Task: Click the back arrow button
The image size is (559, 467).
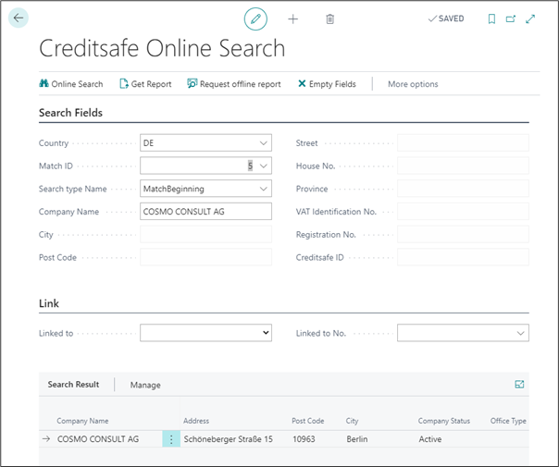Action: 19,18
